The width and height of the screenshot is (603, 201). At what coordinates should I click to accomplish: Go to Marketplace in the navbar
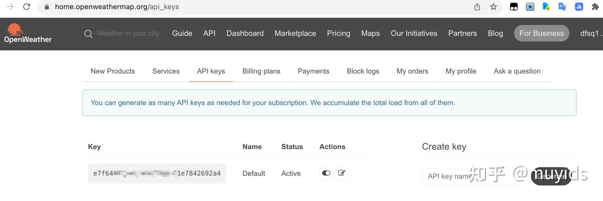click(295, 33)
